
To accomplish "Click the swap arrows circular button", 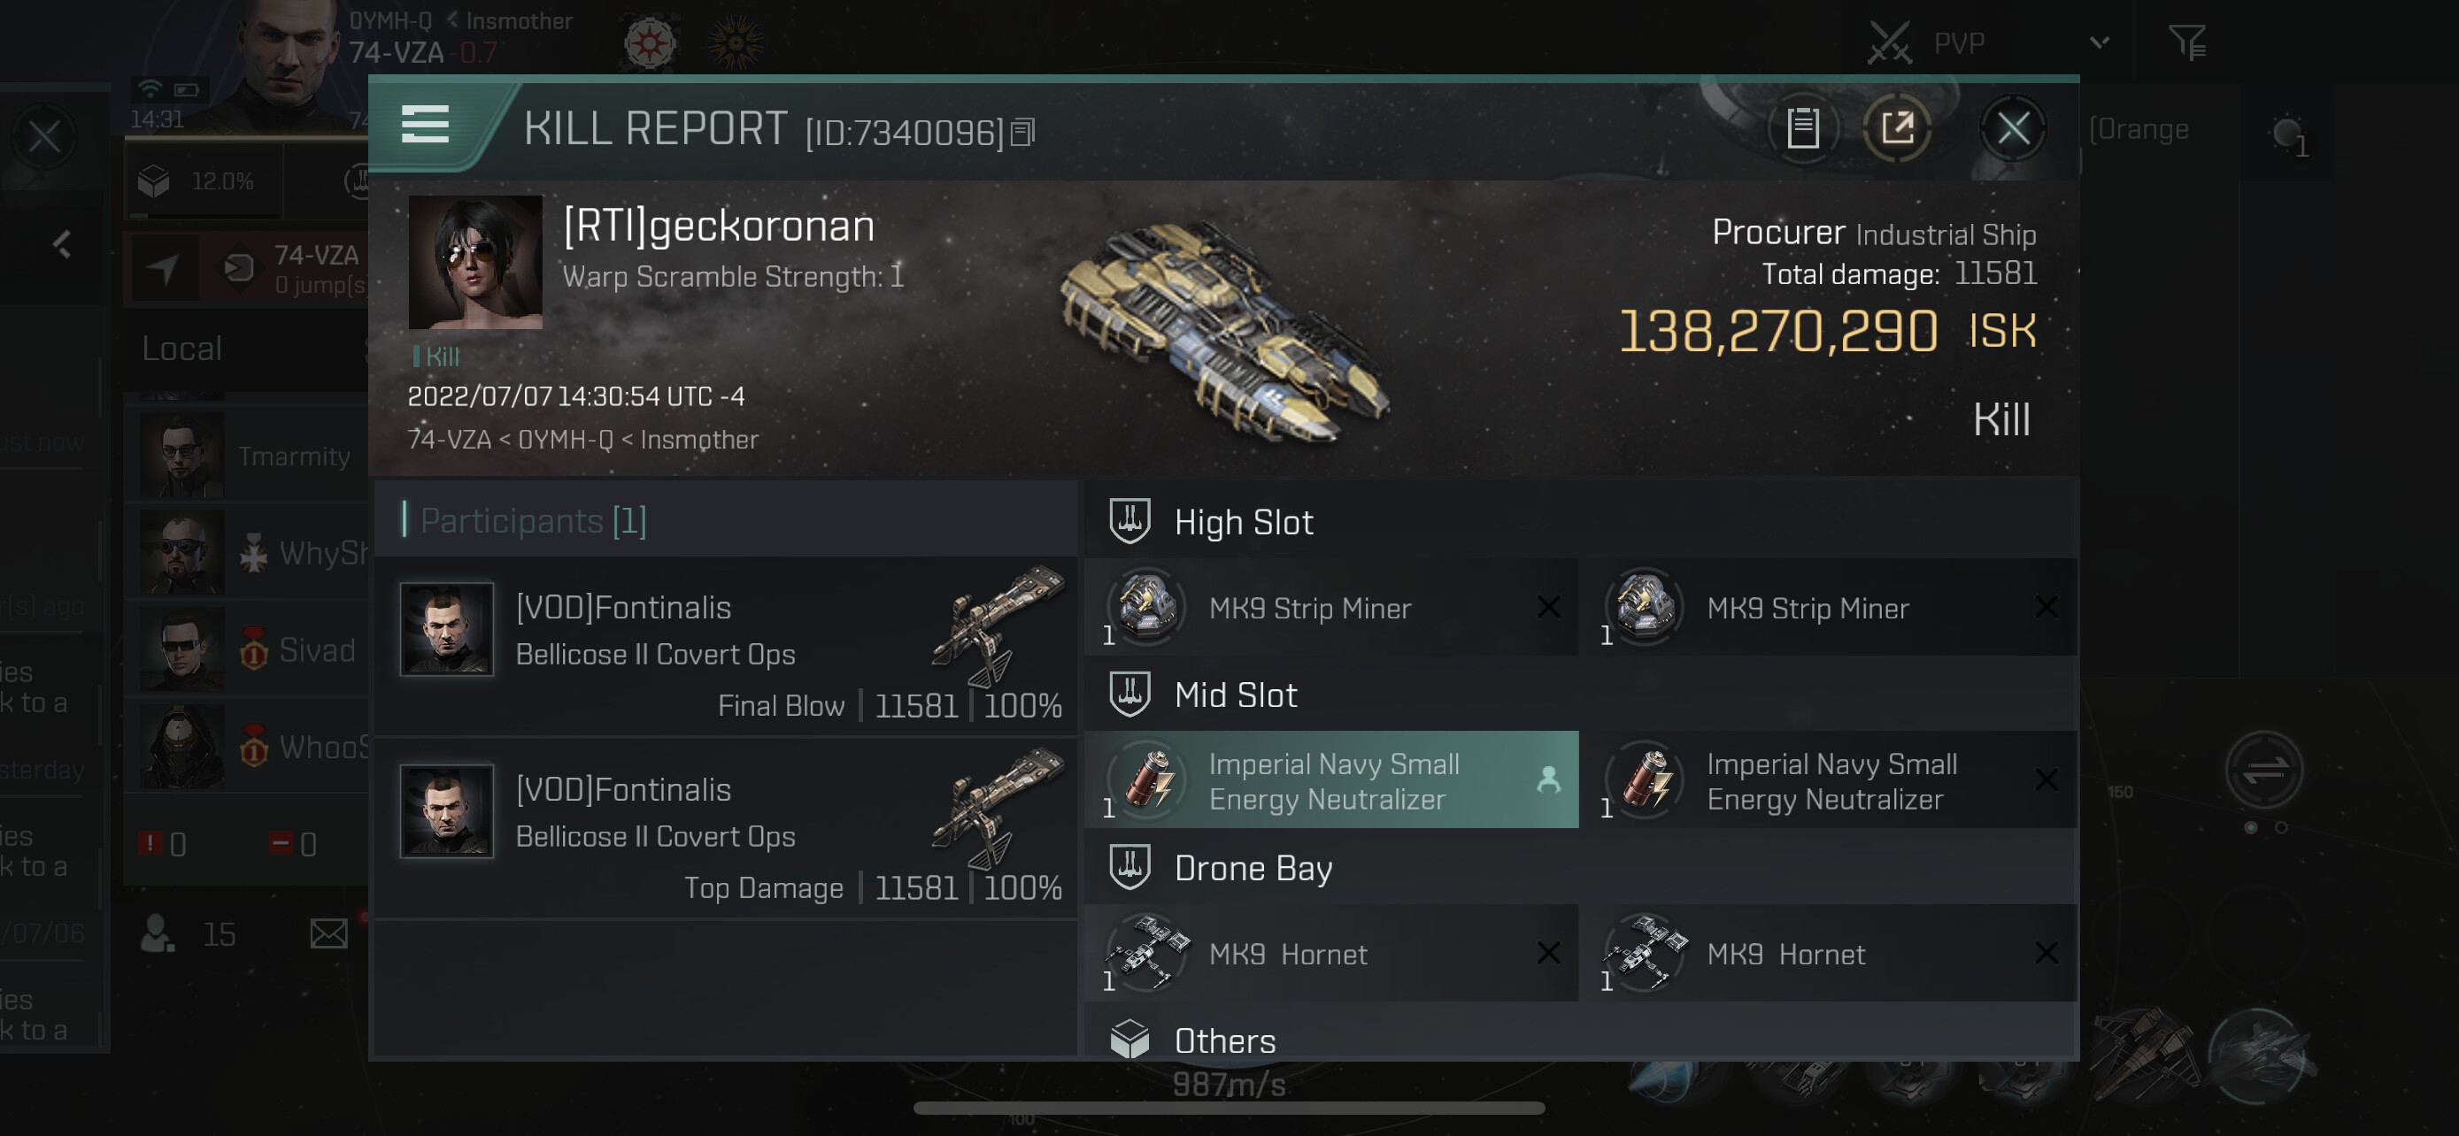I will click(2263, 769).
